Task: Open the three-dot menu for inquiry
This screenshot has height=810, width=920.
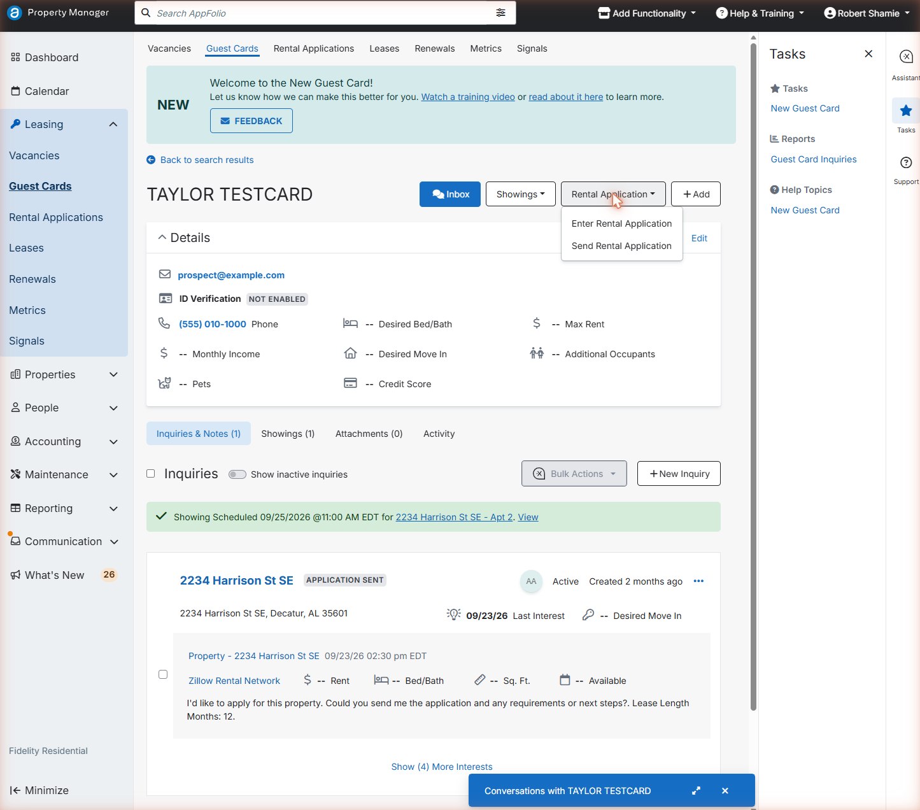Action: [698, 581]
